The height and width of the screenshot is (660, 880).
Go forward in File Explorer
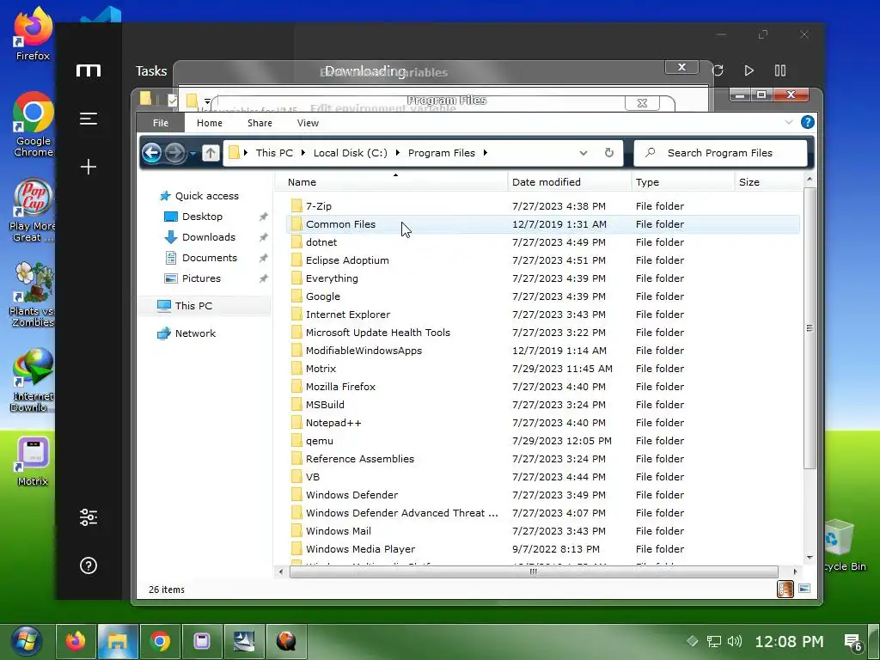point(175,153)
